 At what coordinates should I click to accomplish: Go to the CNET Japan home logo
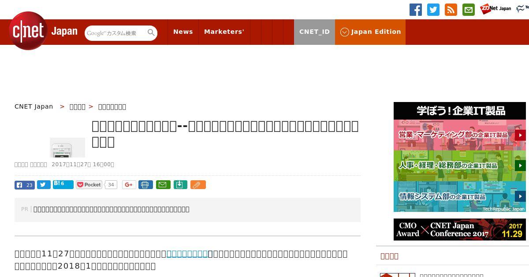43,31
